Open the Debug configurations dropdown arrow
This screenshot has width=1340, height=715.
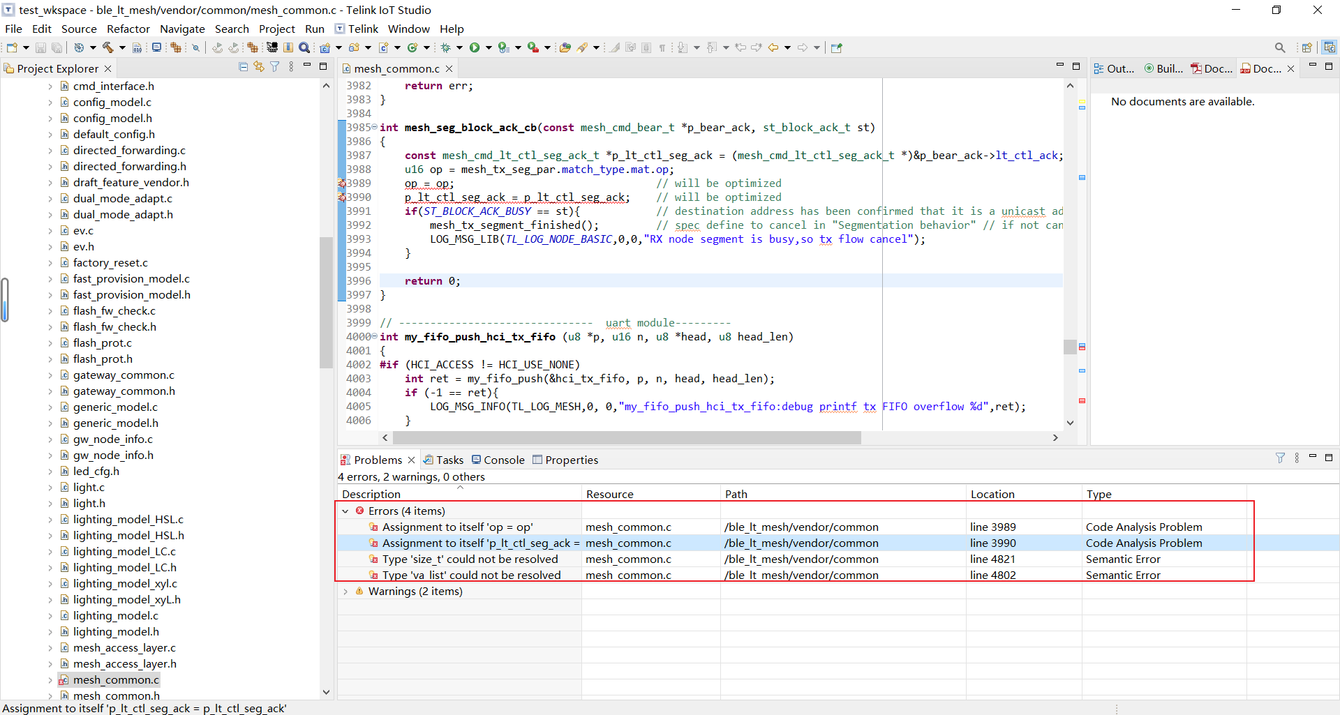click(x=459, y=47)
